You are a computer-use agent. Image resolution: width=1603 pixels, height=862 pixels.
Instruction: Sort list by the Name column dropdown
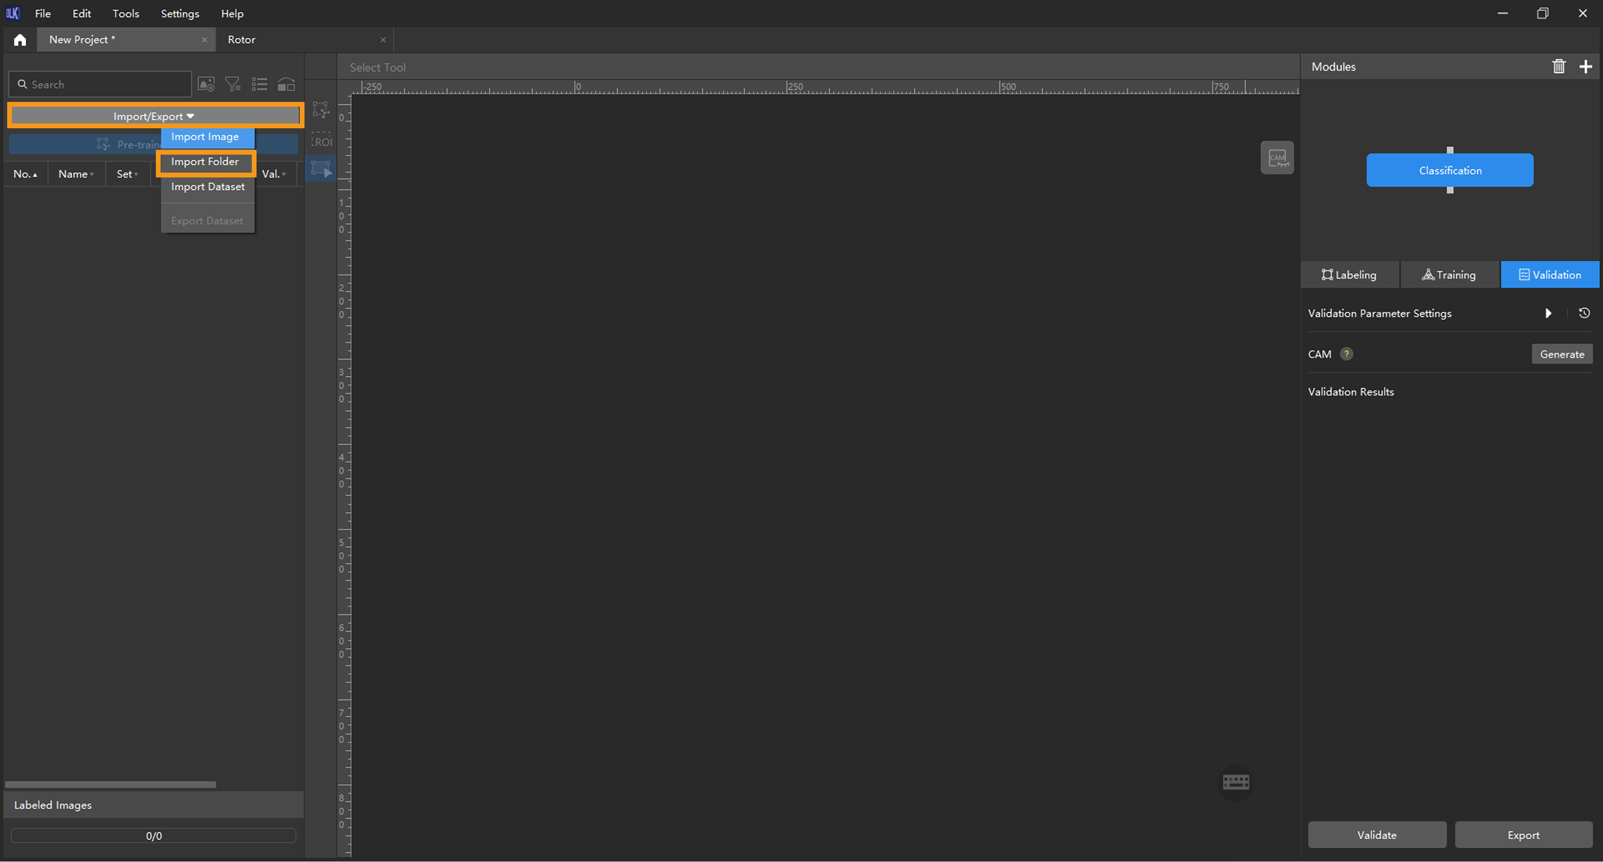76,174
